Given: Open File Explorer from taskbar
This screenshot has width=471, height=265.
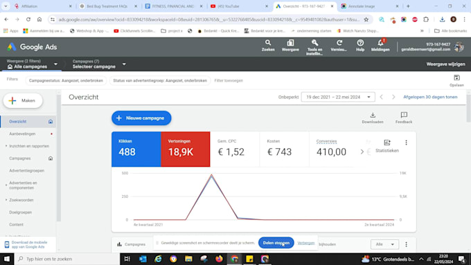Looking at the screenshot, I should pos(188,259).
